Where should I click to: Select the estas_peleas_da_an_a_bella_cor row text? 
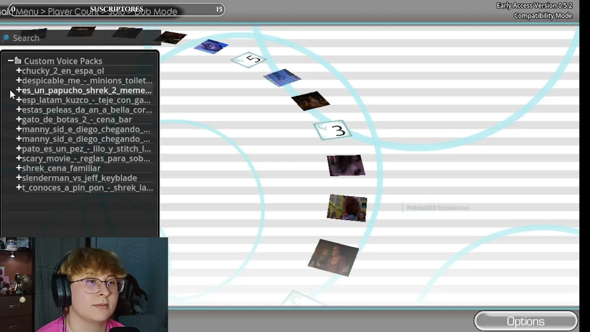tap(87, 110)
